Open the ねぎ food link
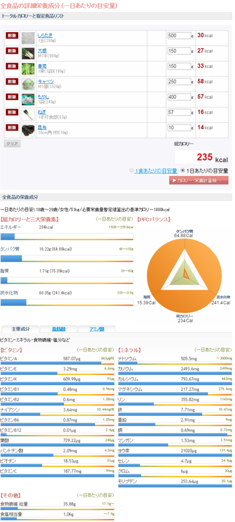Image resolution: width=235 pixels, height=522 pixels. (42, 112)
